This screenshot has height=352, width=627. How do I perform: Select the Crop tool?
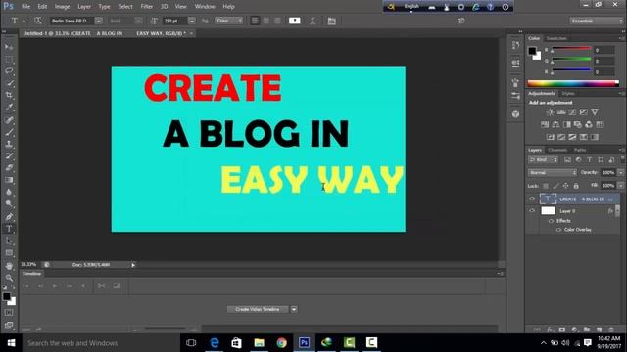(x=9, y=95)
